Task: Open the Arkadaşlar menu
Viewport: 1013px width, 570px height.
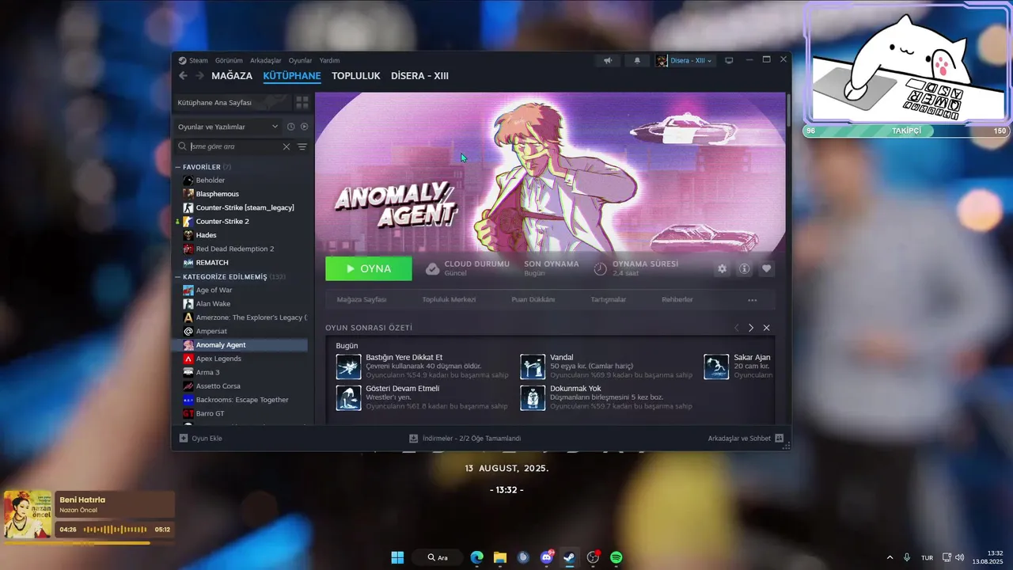Action: (x=266, y=60)
